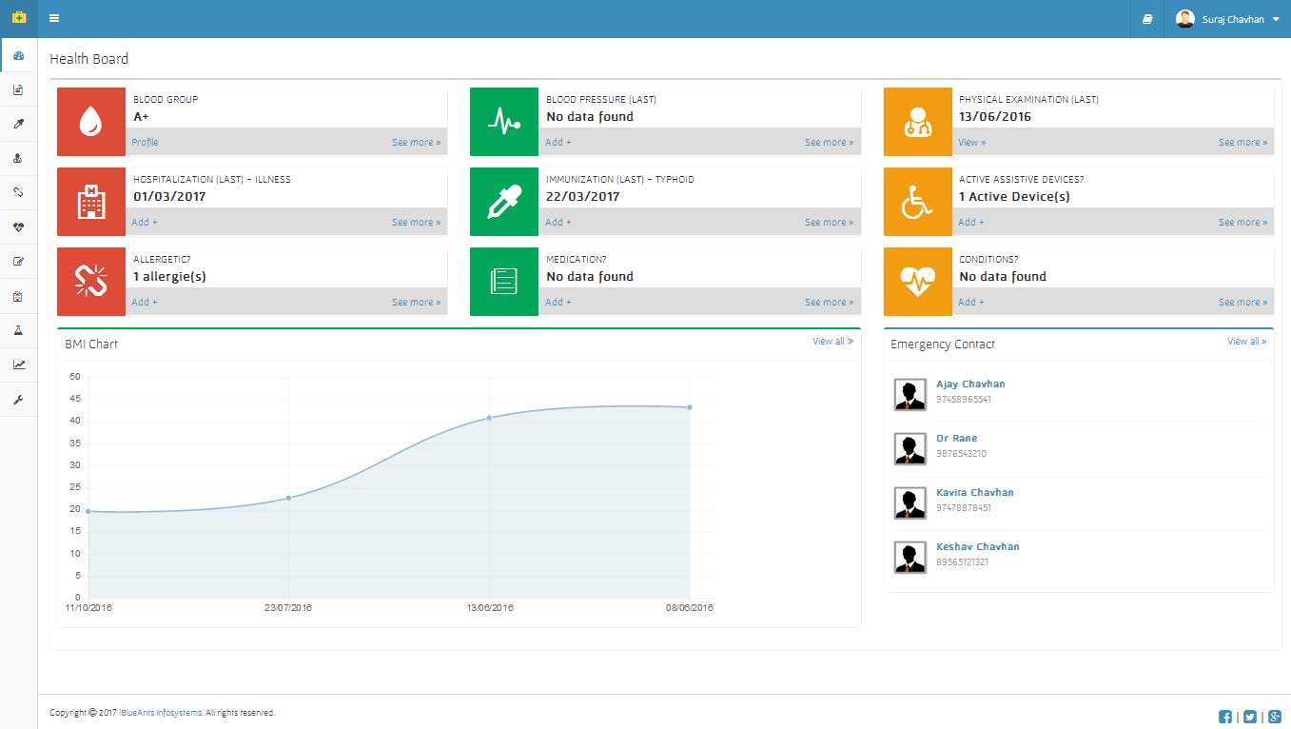Open the Facebook icon in the footer
Screen dimensions: 1291x729
click(1225, 717)
